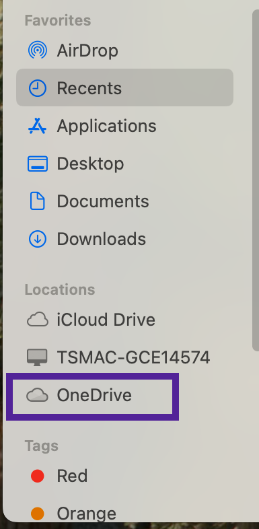Open Applications via its icon
The height and width of the screenshot is (529, 259).
point(37,126)
